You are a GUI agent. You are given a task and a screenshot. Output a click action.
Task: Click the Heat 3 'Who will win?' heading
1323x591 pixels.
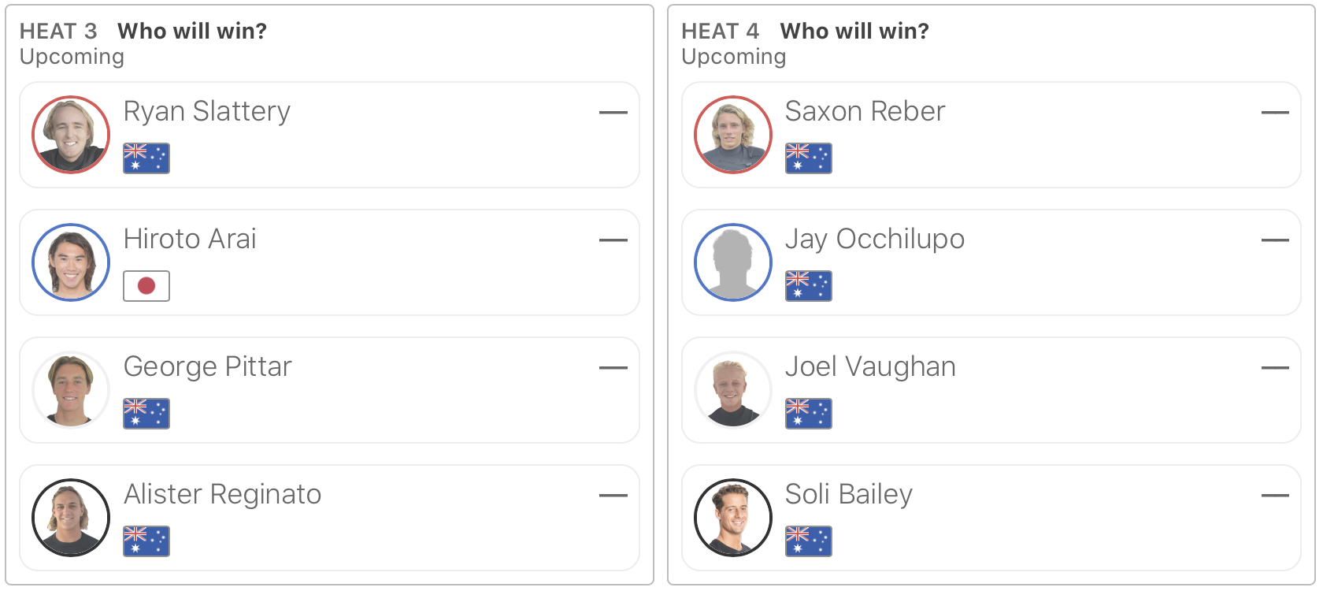click(x=192, y=31)
